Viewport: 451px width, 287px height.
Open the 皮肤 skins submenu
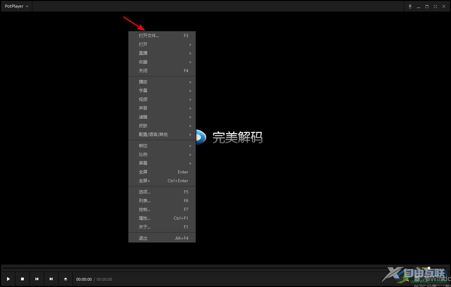click(x=162, y=126)
